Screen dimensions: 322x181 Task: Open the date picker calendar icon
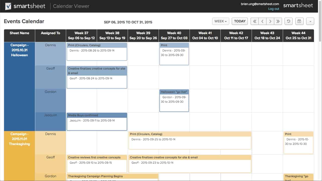tap(299, 21)
